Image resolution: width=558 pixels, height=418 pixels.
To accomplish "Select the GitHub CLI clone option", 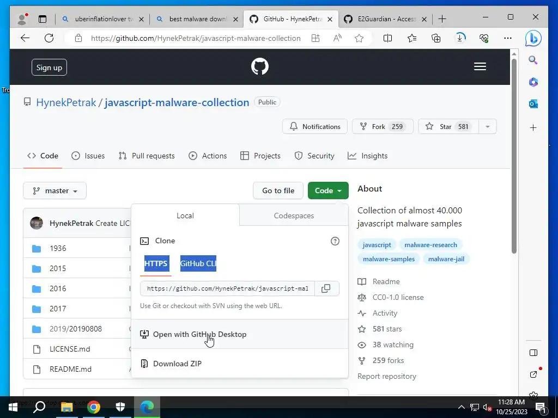I will (x=198, y=263).
